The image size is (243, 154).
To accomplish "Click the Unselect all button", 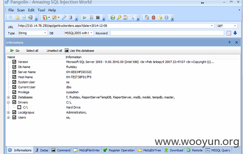I will point(54,50).
